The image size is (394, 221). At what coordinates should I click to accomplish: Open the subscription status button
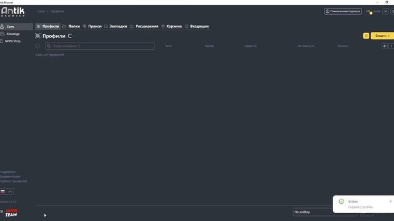pos(343,11)
